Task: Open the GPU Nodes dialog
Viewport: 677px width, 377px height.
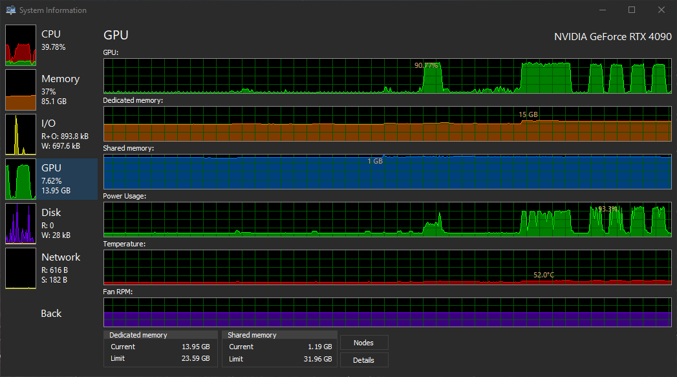Action: point(364,343)
